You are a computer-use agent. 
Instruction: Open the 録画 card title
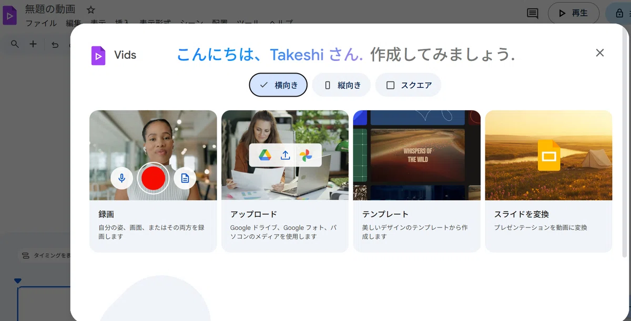pyautogui.click(x=106, y=214)
